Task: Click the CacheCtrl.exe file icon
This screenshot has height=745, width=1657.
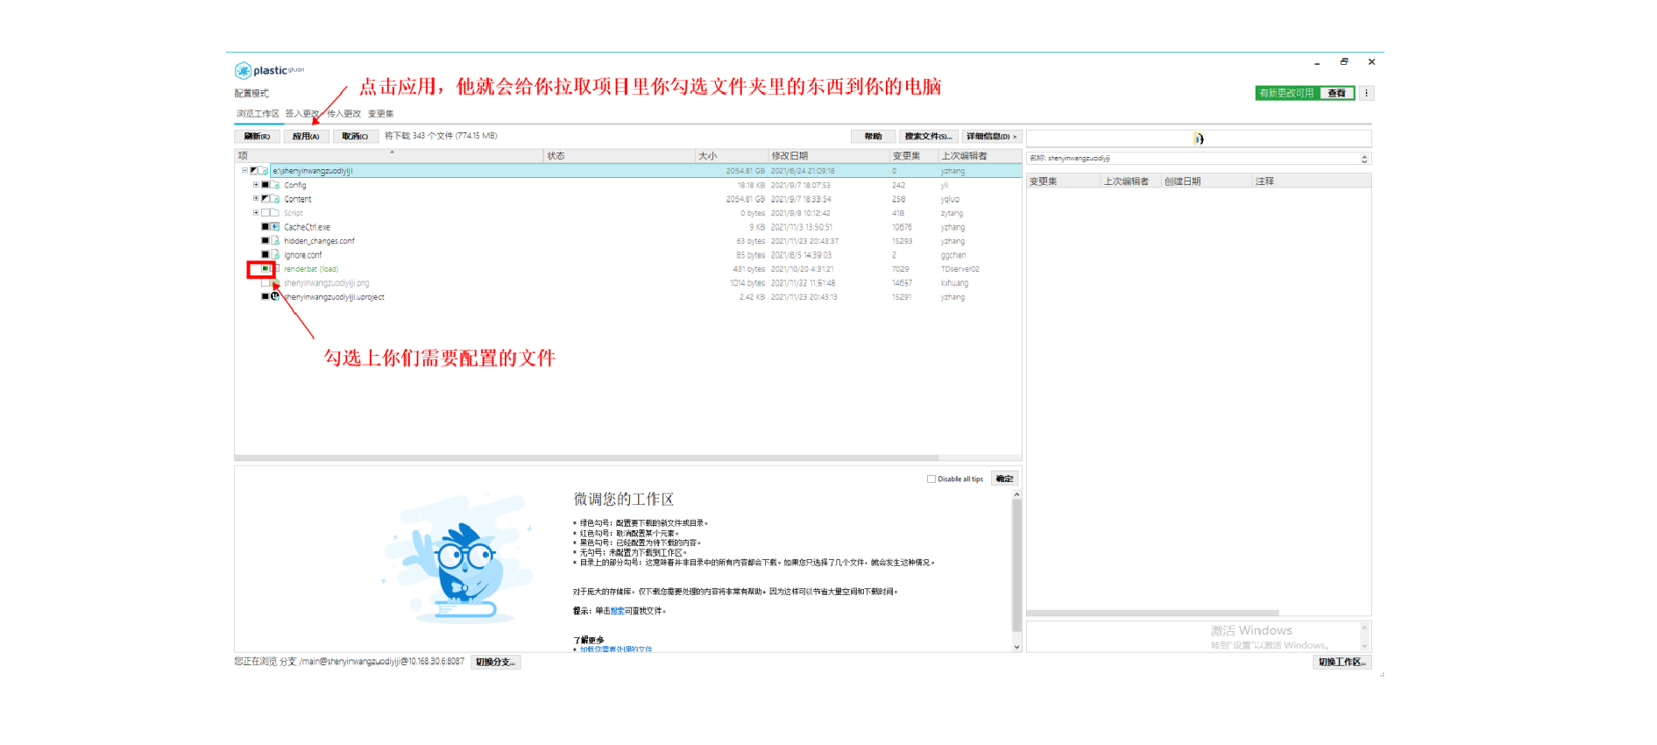Action: click(275, 227)
